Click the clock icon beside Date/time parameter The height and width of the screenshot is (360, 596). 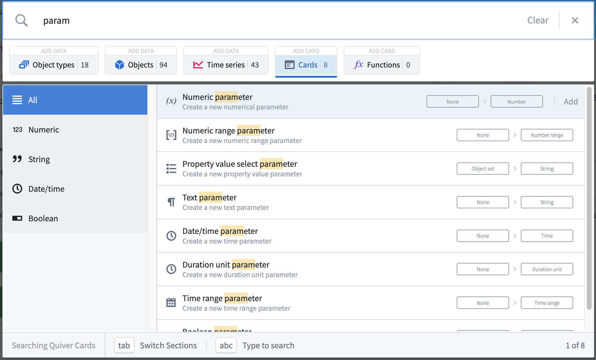click(171, 236)
